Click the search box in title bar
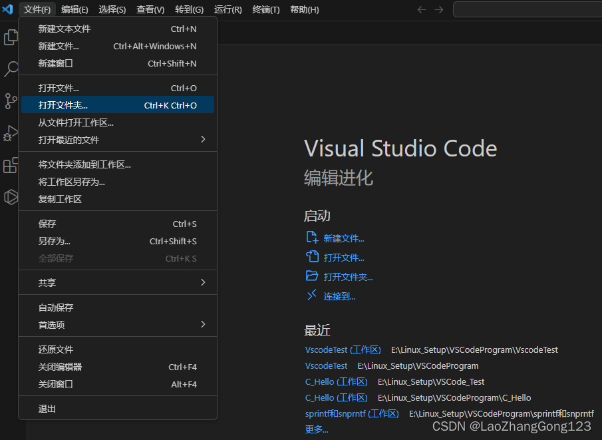Screen dimensions: 602x440 tap(526, 9)
